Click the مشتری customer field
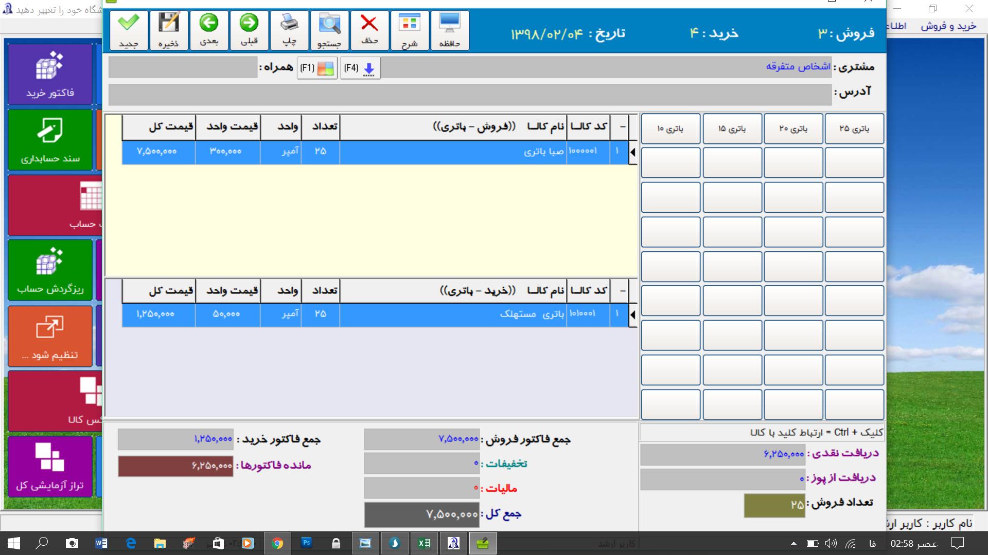 pyautogui.click(x=607, y=67)
